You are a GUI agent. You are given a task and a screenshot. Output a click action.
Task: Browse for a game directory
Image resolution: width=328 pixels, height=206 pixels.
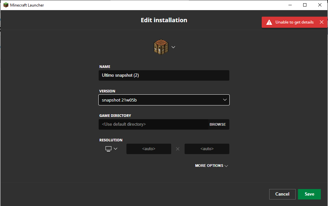[x=218, y=124]
